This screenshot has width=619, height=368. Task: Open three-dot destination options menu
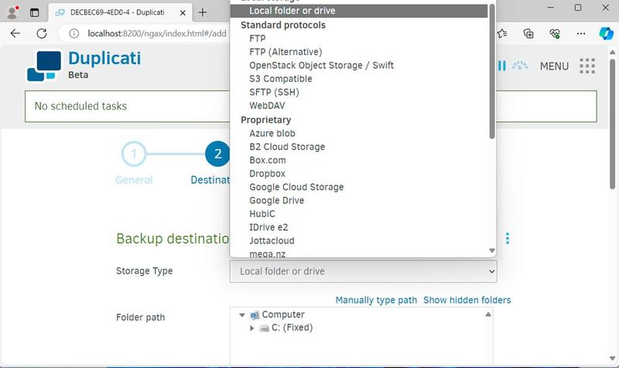[508, 238]
